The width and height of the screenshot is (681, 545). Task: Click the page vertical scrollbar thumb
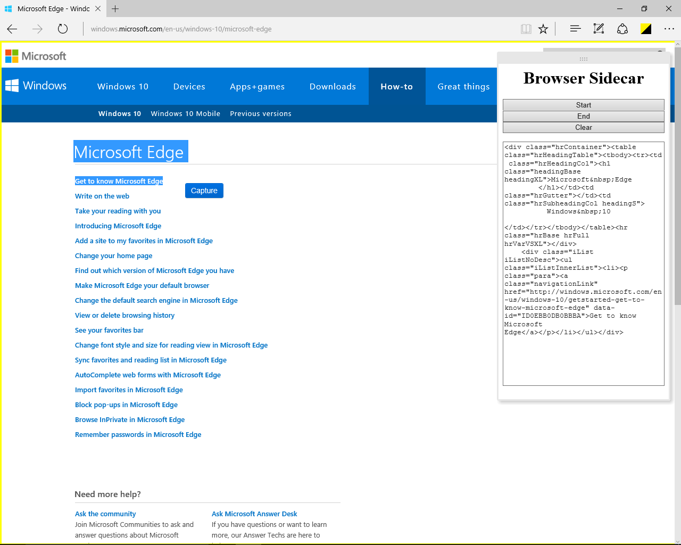[x=677, y=176]
